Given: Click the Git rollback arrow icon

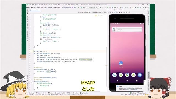Looking at the screenshot, I should [x=133, y=7].
